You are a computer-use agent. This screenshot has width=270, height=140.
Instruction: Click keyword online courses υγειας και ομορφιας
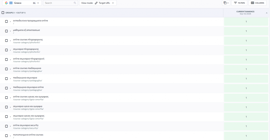(x=31, y=97)
